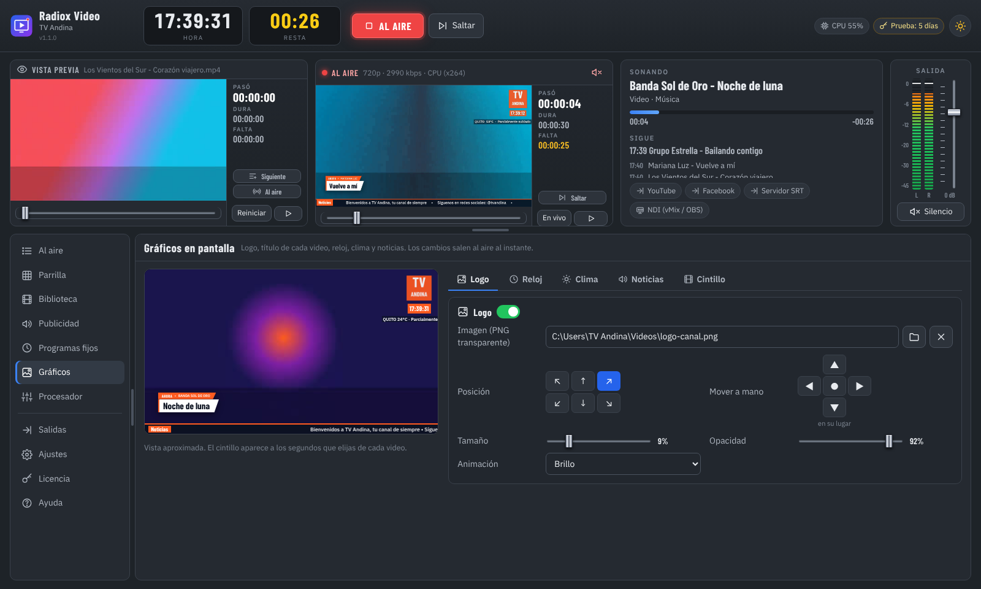Browse for logo image with folder icon
The height and width of the screenshot is (589, 981).
[x=914, y=337]
